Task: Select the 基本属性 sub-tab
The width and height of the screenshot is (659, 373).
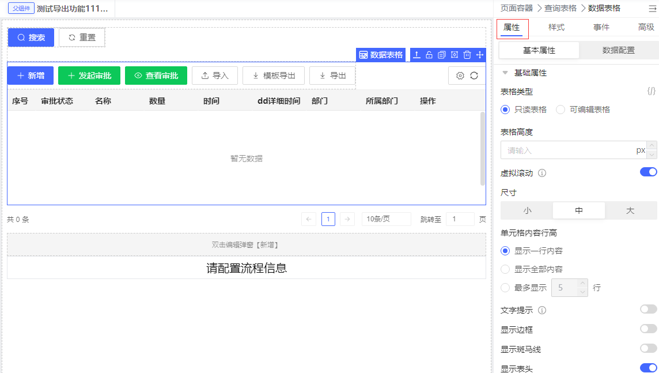Action: click(539, 51)
